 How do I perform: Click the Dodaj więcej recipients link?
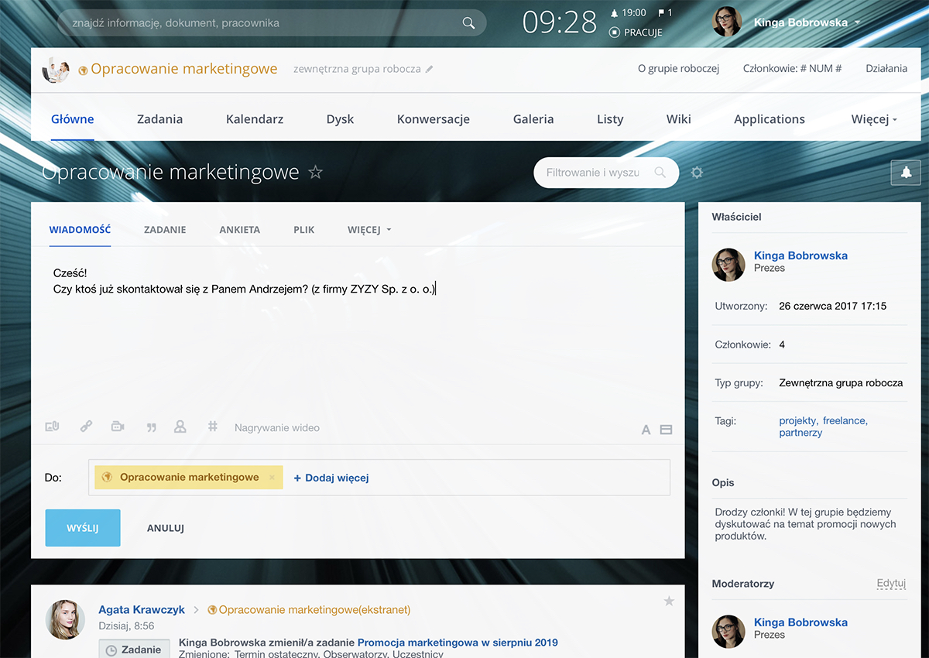click(331, 478)
